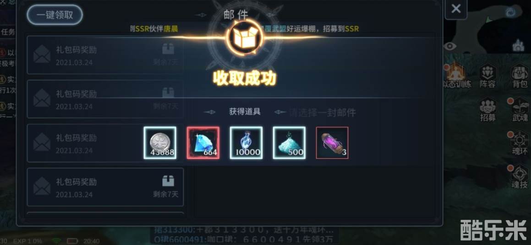Click the opened box 收取成功 emblem
This screenshot has height=245, width=531.
(245, 37)
